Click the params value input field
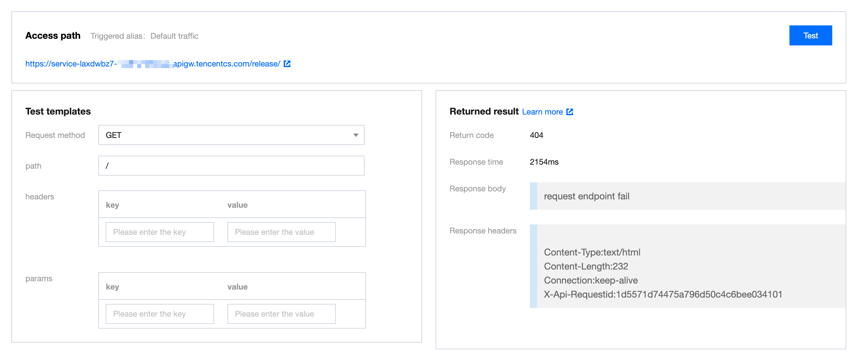The image size is (855, 356). (281, 314)
